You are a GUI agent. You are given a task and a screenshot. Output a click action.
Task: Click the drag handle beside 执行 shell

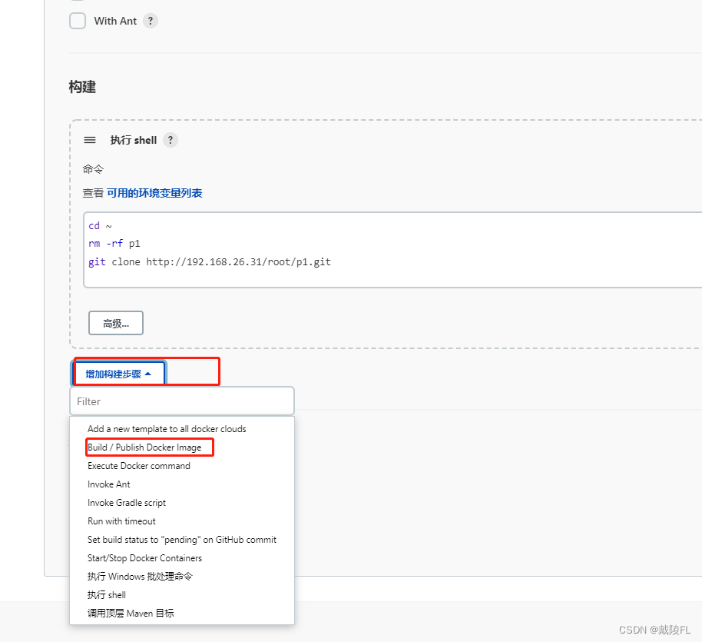pyautogui.click(x=90, y=140)
